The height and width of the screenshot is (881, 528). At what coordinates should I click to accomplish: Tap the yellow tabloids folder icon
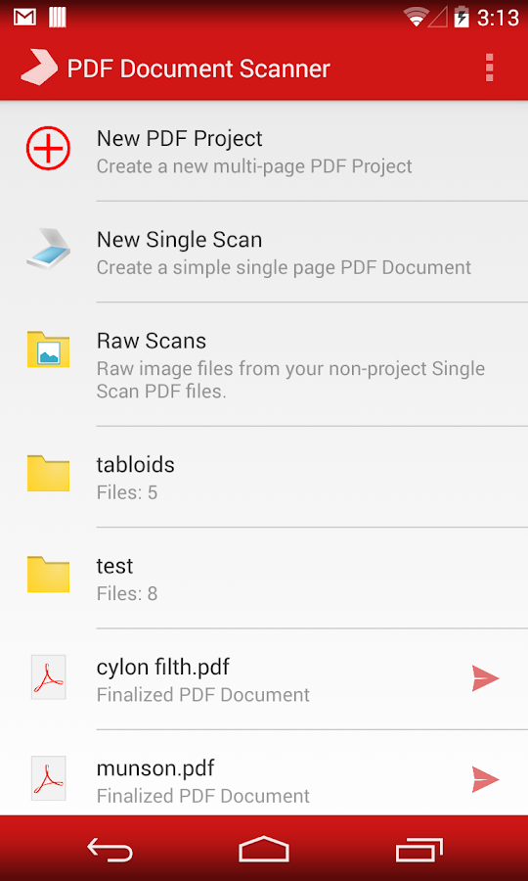[48, 473]
